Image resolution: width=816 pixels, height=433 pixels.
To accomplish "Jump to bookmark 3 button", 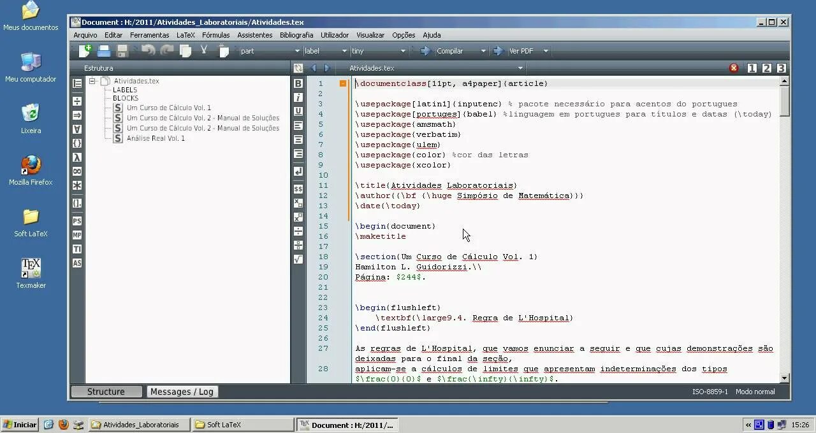I will (781, 68).
